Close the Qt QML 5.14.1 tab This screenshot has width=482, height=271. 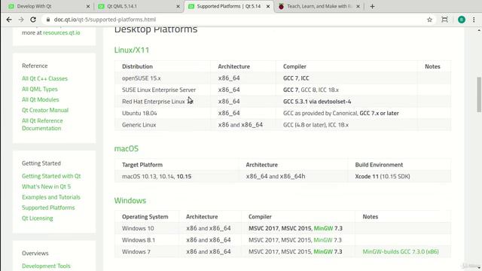pos(178,6)
